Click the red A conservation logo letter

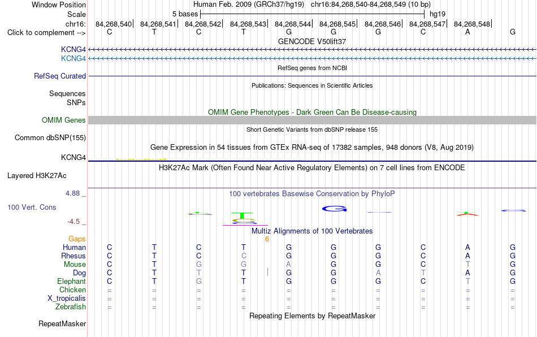click(467, 214)
